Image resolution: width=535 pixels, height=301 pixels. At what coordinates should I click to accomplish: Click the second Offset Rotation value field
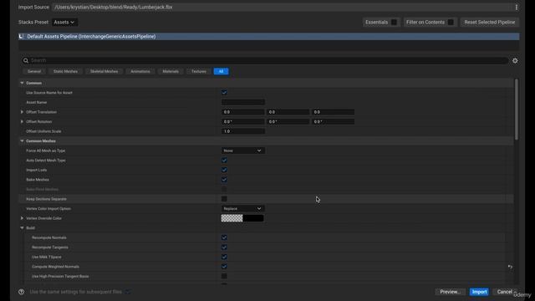(288, 121)
